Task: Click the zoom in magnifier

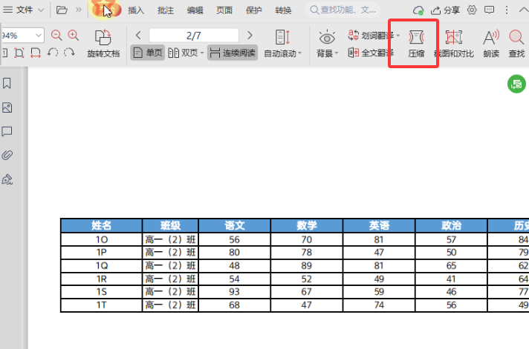Action: click(x=74, y=36)
